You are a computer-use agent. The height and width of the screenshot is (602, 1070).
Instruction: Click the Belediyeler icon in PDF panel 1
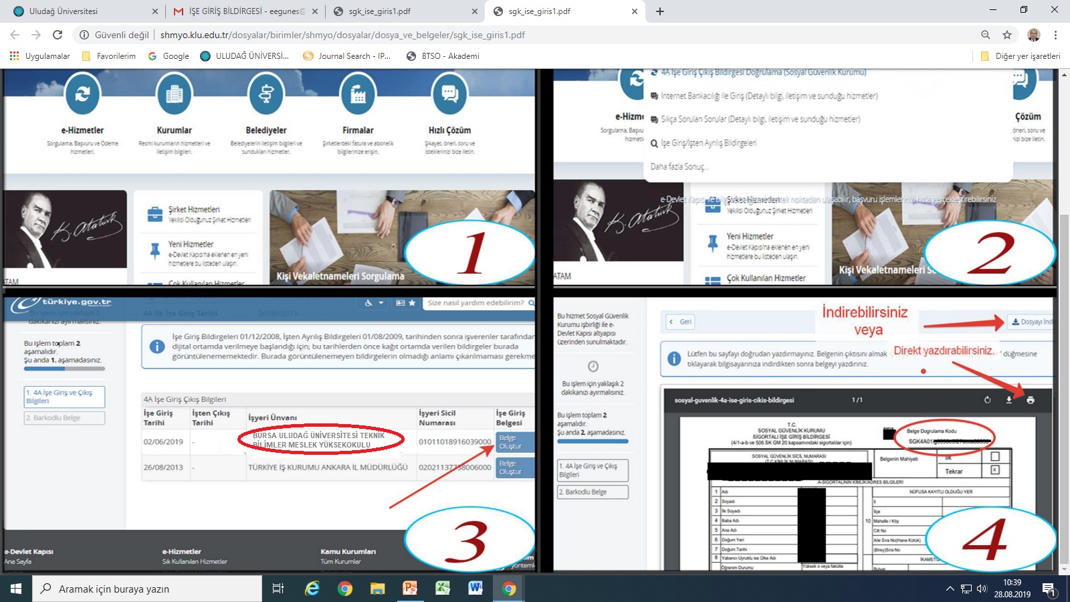(266, 94)
